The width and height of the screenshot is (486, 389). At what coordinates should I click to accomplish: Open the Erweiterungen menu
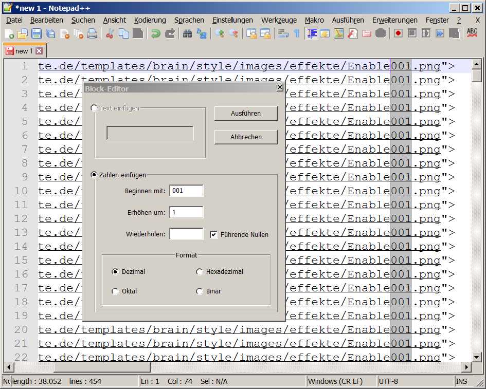tap(395, 20)
